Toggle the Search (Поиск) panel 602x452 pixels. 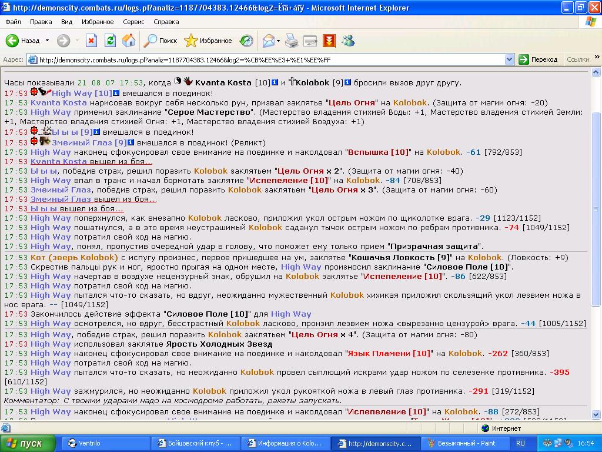point(160,41)
